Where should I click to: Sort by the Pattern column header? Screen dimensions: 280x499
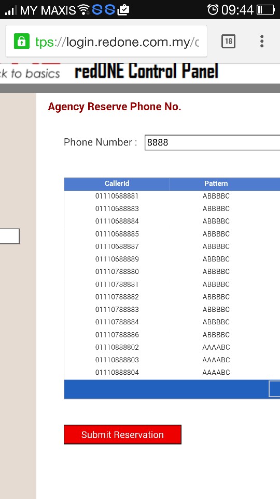(216, 183)
